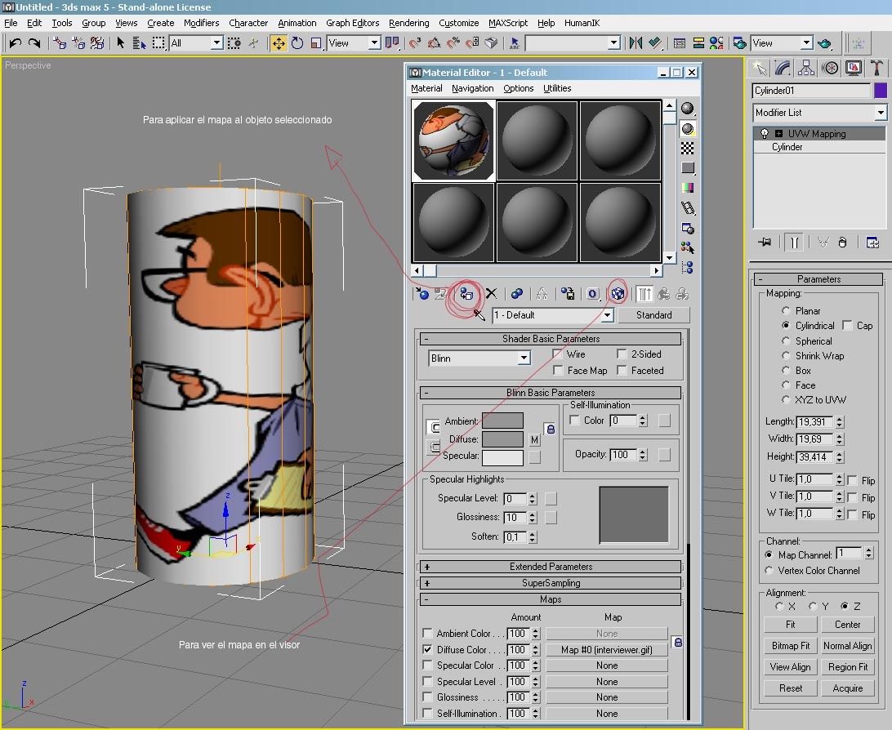Viewport: 892px width, 730px height.
Task: Enable the Wire shader checkbox
Action: point(557,354)
